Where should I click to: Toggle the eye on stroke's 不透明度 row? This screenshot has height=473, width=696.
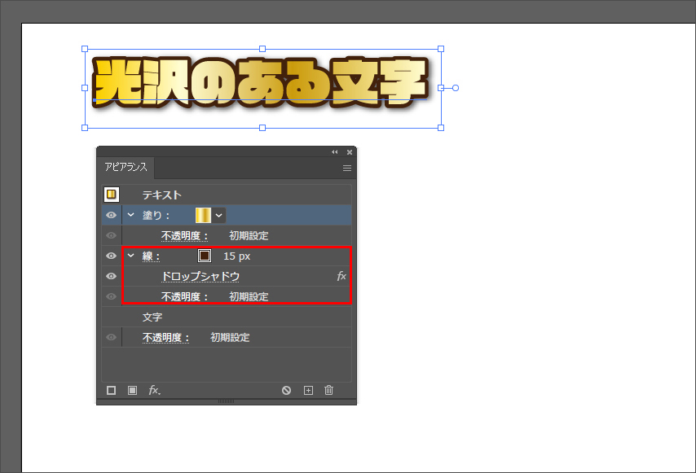pyautogui.click(x=112, y=296)
